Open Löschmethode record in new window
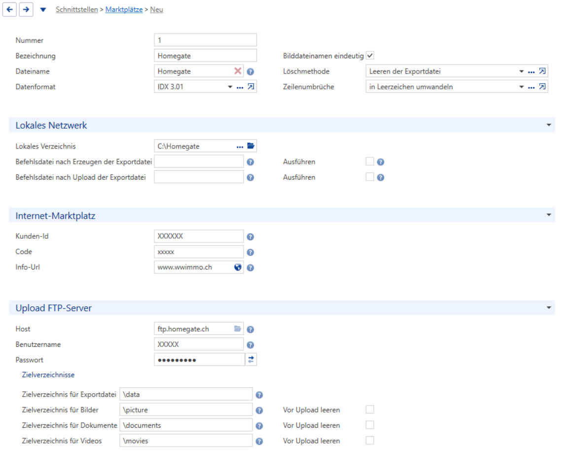 pos(542,71)
